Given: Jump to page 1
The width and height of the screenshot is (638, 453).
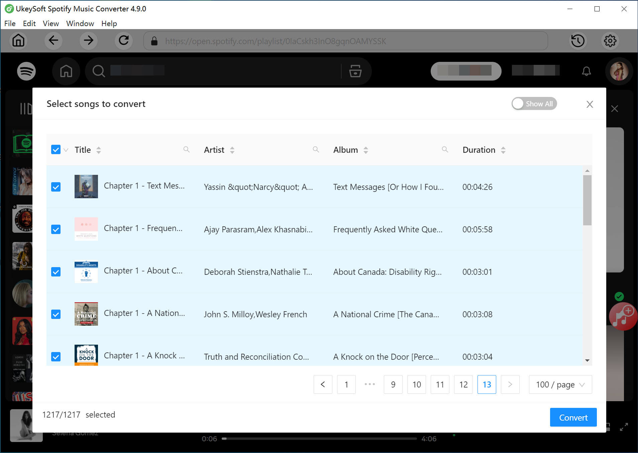Looking at the screenshot, I should tap(346, 384).
